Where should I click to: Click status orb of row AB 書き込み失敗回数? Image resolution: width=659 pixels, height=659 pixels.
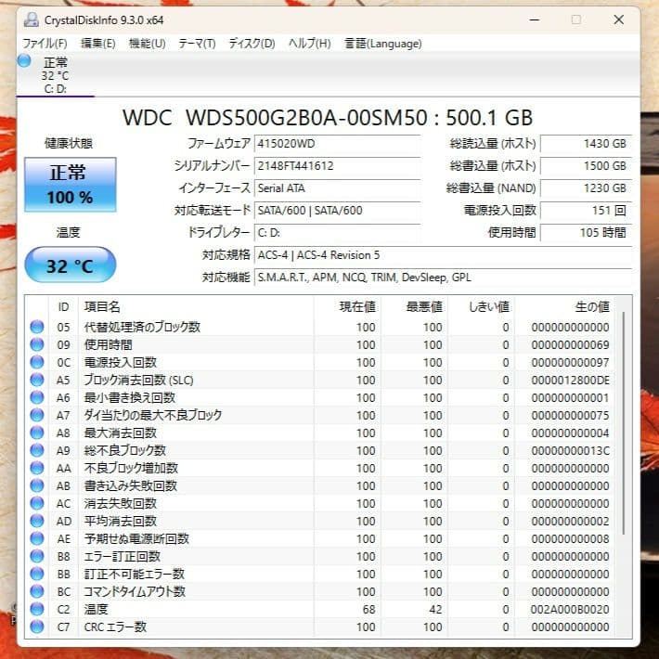[37, 485]
